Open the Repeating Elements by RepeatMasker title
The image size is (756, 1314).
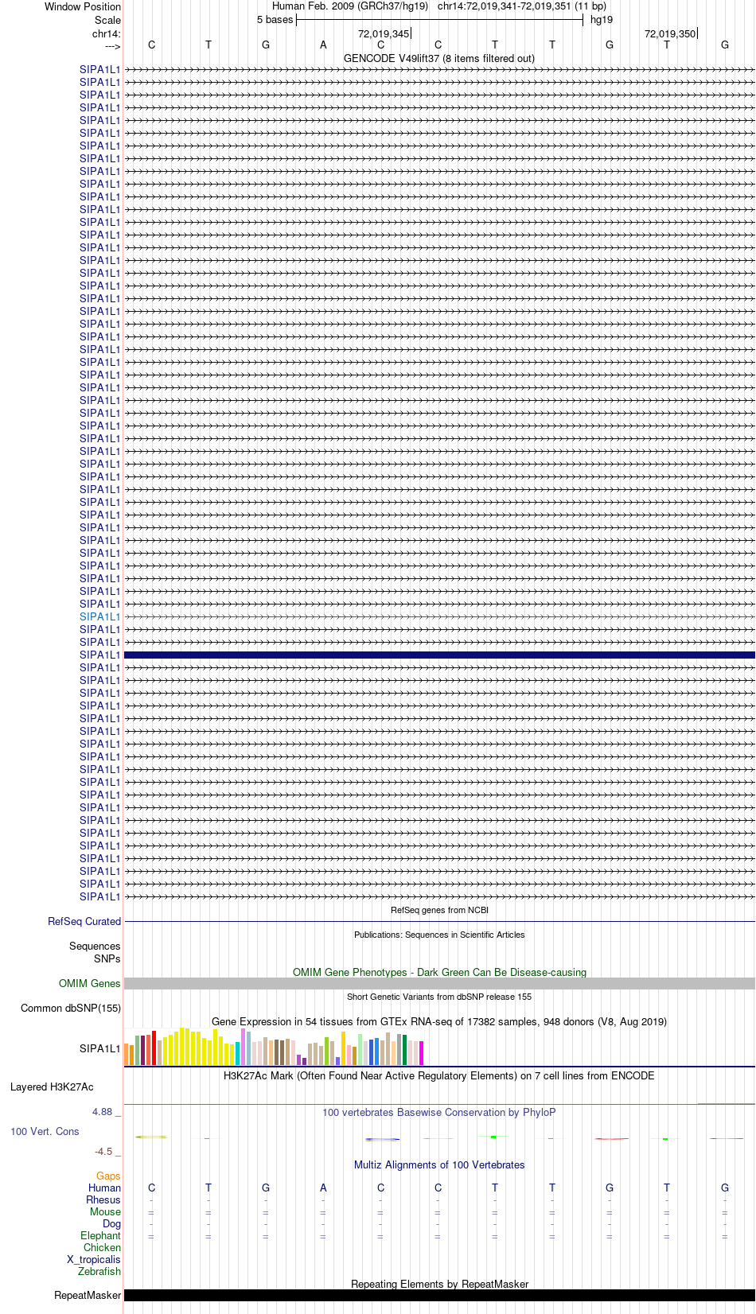coord(439,1284)
